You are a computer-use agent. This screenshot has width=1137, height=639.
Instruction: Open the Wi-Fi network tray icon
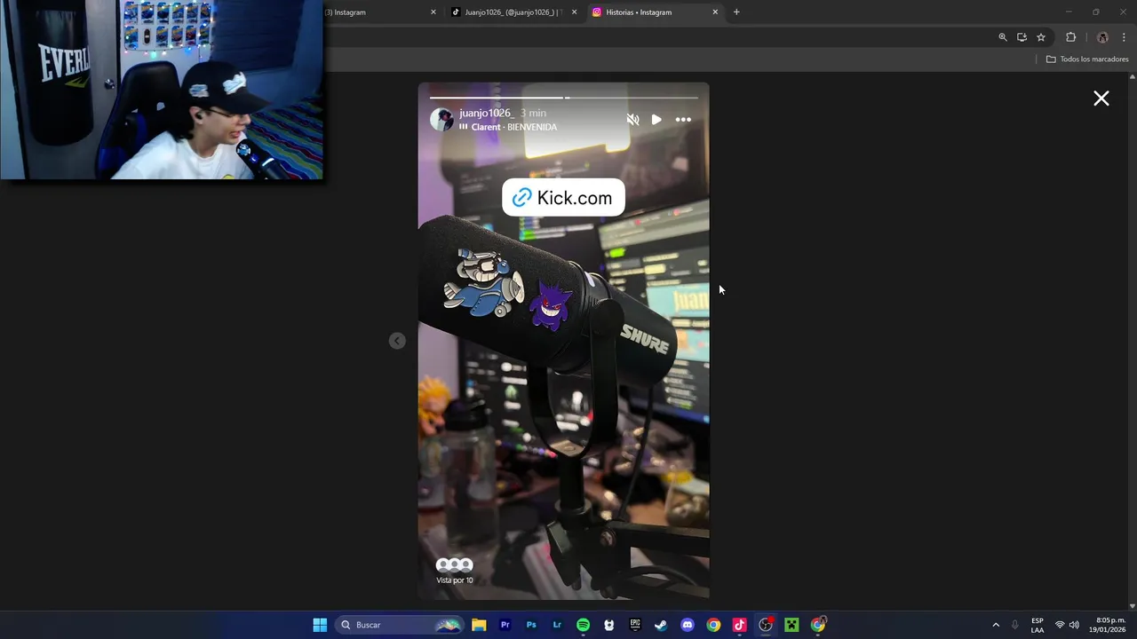1060,625
